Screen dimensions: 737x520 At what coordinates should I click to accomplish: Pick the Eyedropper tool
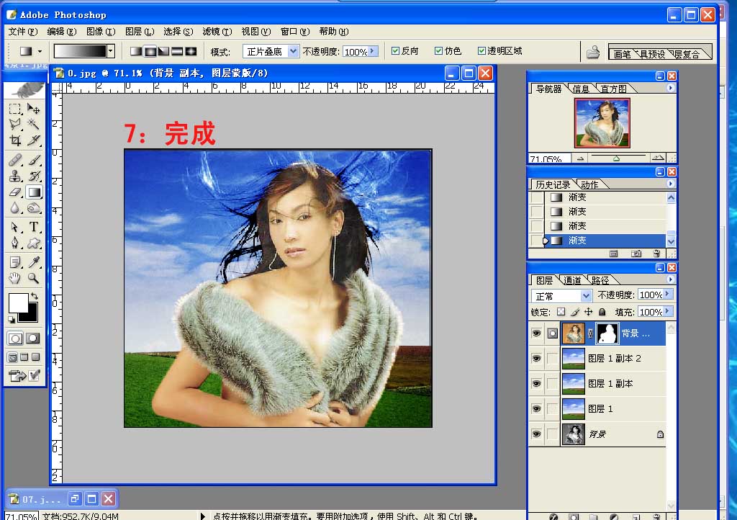pyautogui.click(x=33, y=261)
